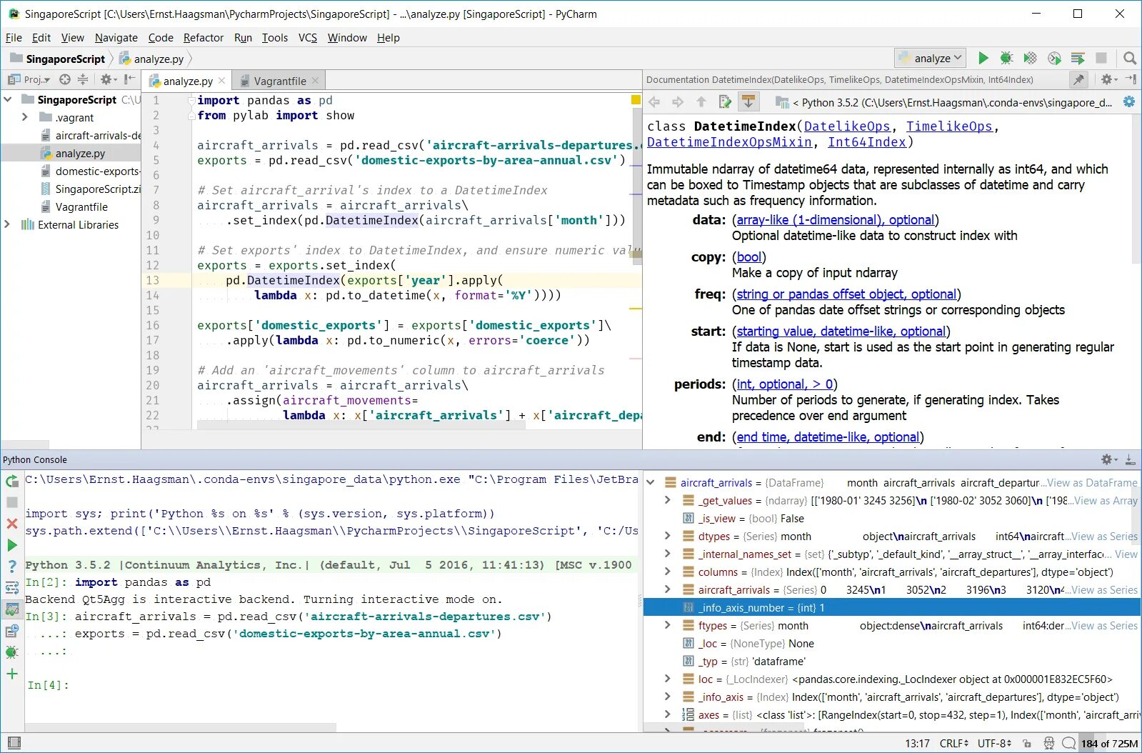Image resolution: width=1142 pixels, height=753 pixels.
Task: Open analyze run configuration dropdown
Action: coord(931,58)
